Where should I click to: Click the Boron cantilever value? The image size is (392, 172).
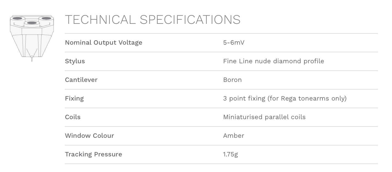[x=232, y=80]
